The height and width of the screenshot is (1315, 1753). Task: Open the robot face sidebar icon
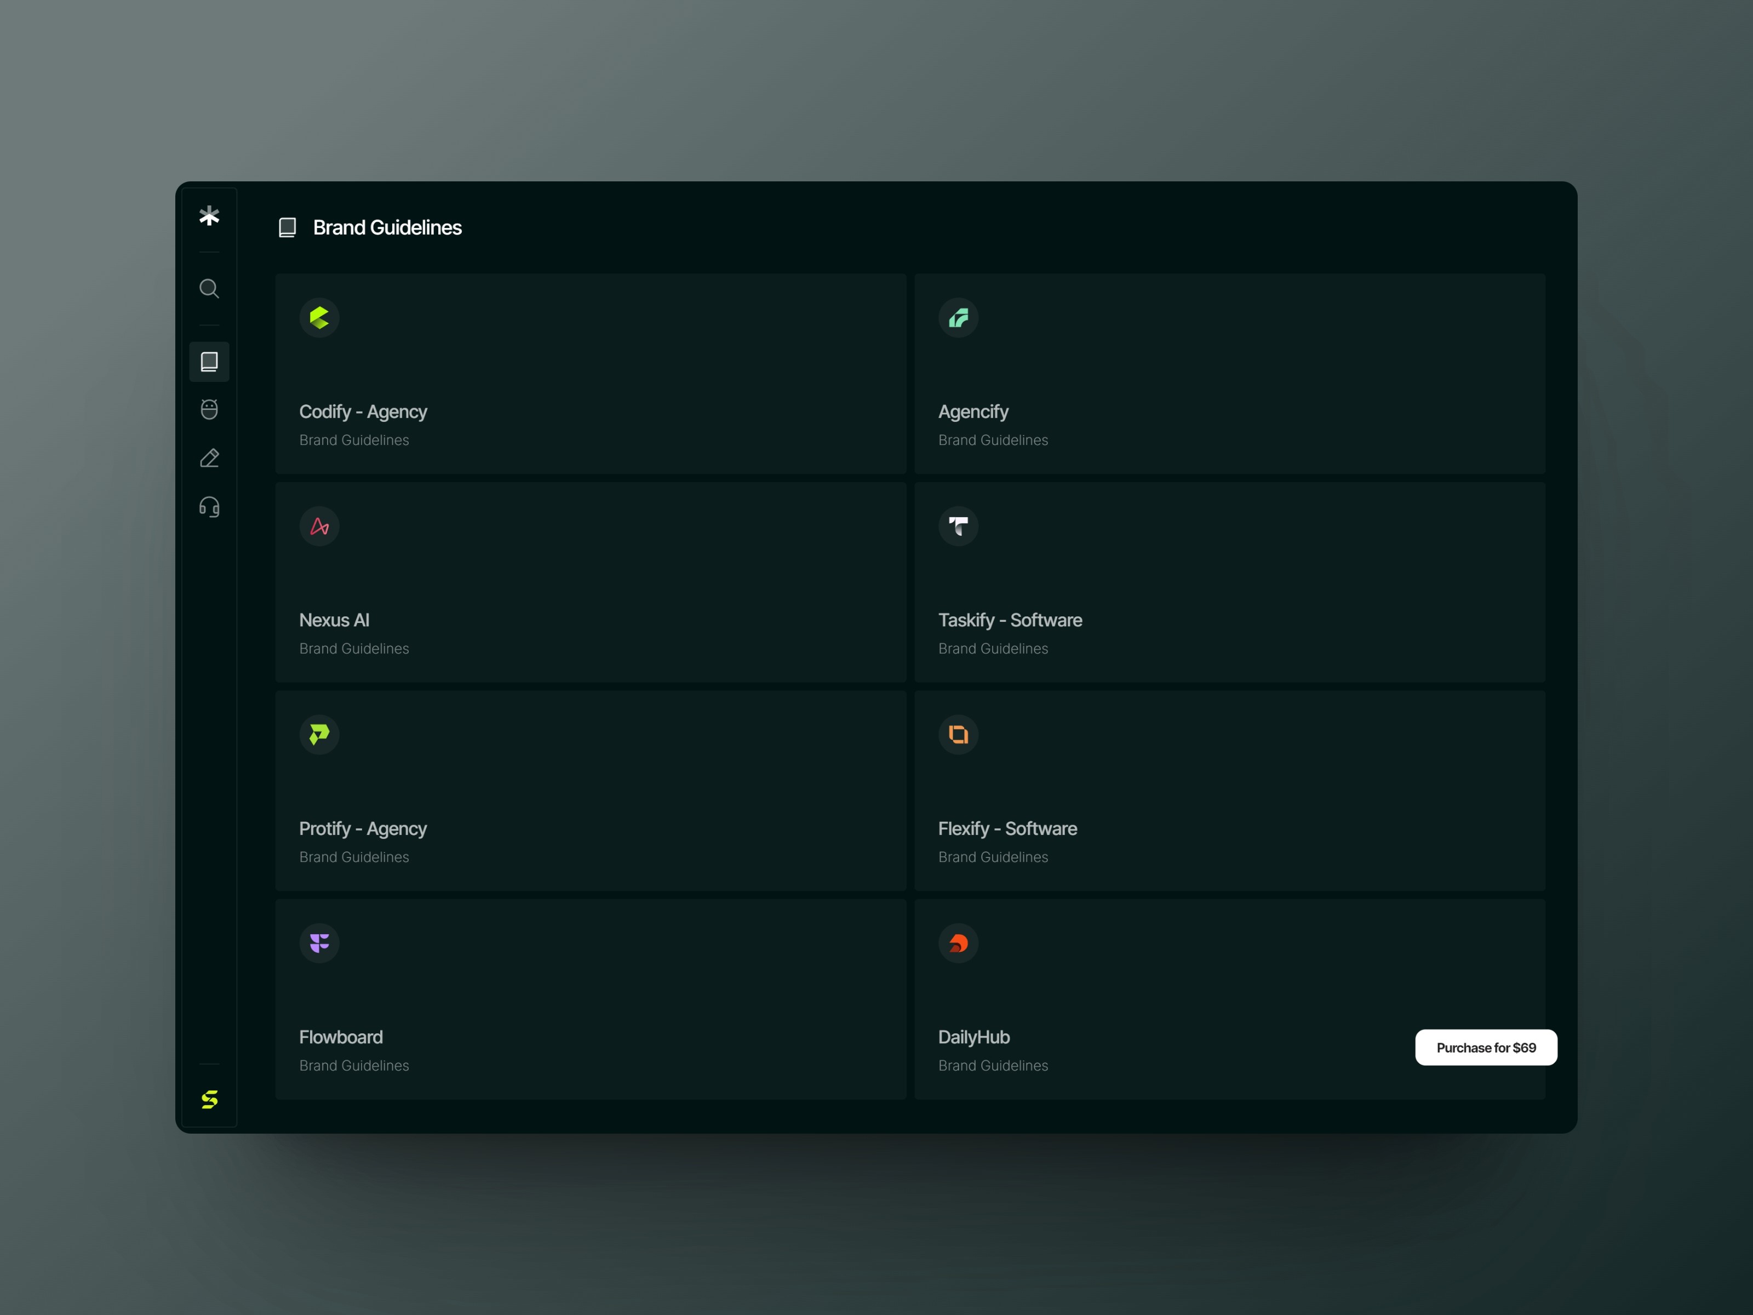pyautogui.click(x=209, y=410)
